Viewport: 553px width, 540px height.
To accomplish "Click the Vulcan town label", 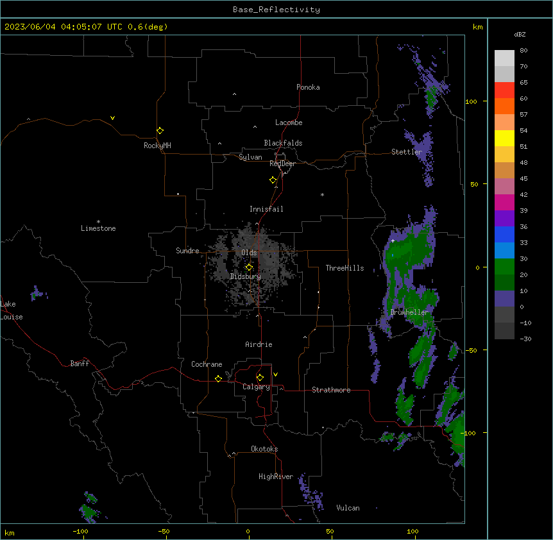I will coord(348,508).
